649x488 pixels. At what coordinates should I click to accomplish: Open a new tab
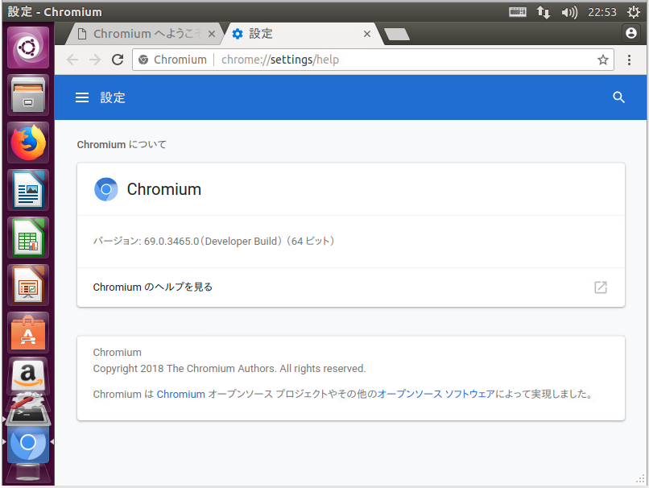tap(396, 35)
